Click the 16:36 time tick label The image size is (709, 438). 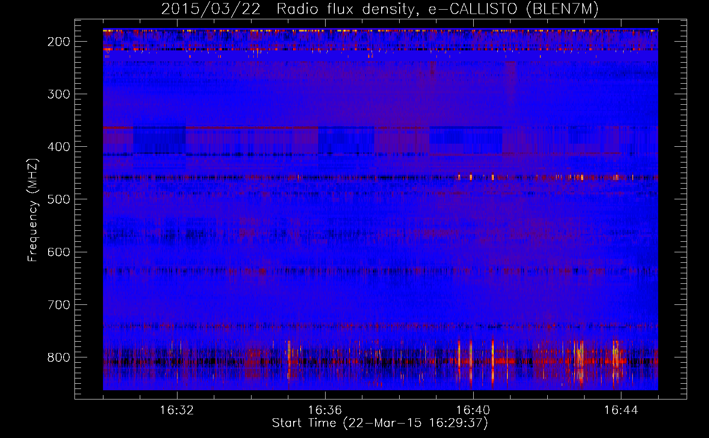pos(325,410)
